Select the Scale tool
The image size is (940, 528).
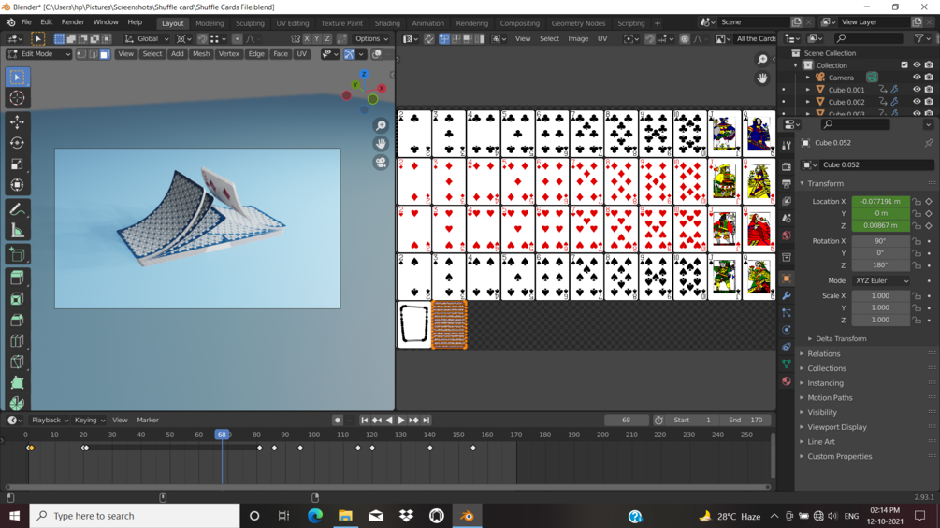tap(17, 164)
